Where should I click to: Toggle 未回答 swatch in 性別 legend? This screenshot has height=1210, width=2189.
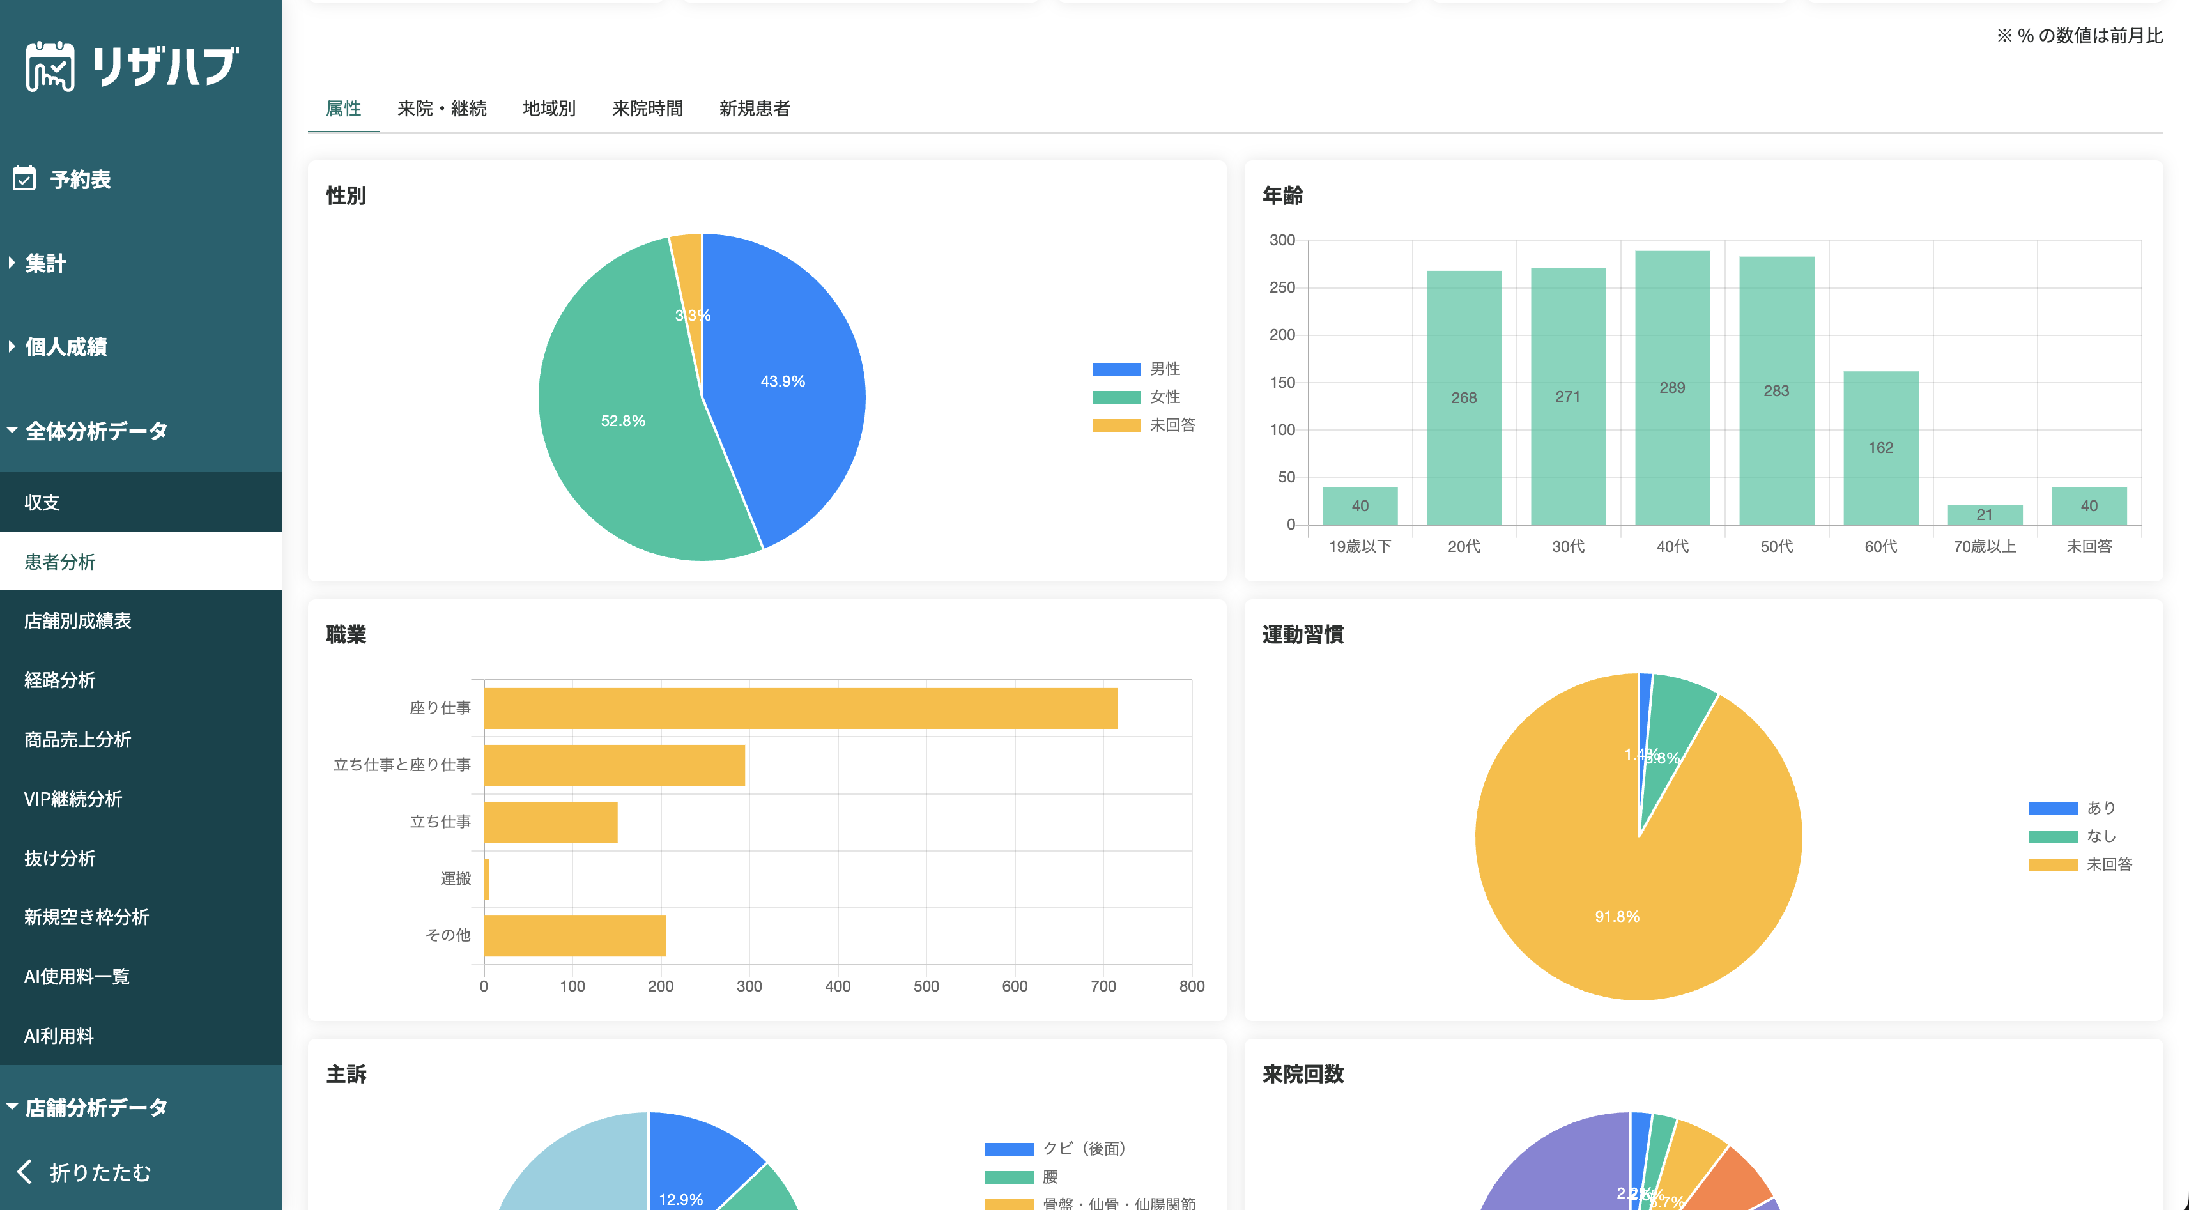tap(1116, 425)
